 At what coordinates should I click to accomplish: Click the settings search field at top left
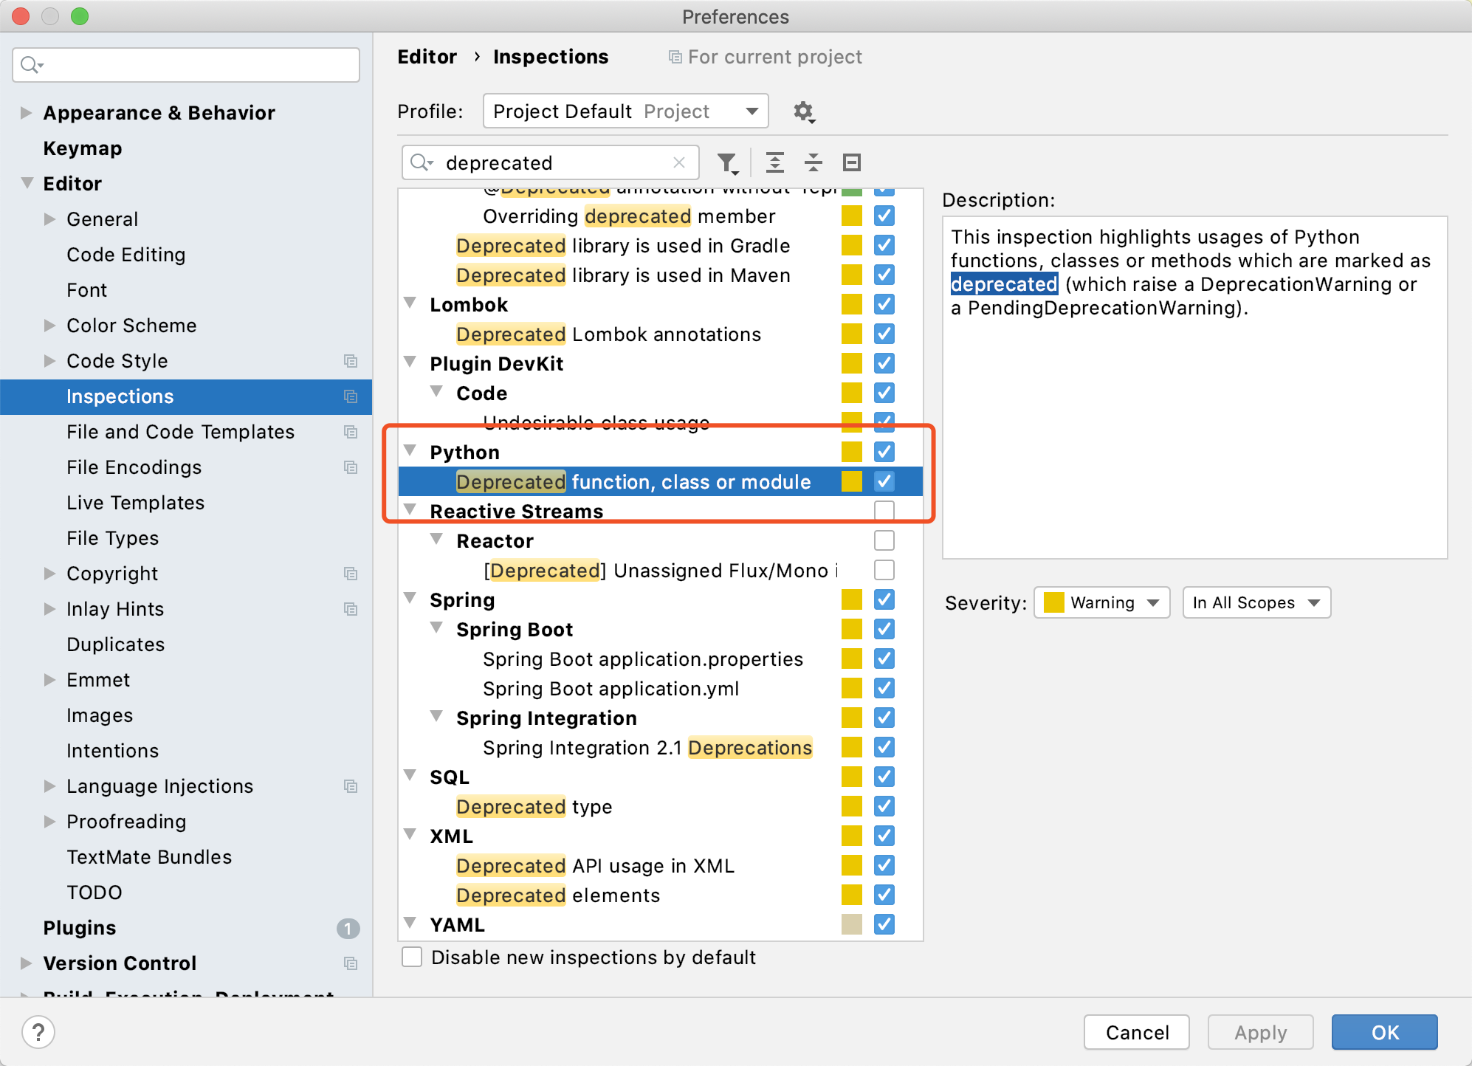pos(186,65)
